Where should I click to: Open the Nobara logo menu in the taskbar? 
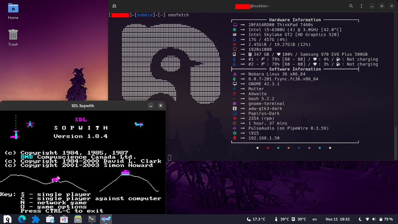click(x=7, y=219)
